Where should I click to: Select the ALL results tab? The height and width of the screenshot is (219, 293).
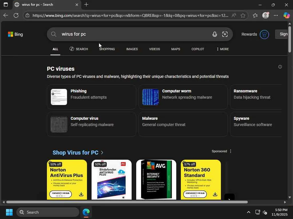tap(55, 49)
